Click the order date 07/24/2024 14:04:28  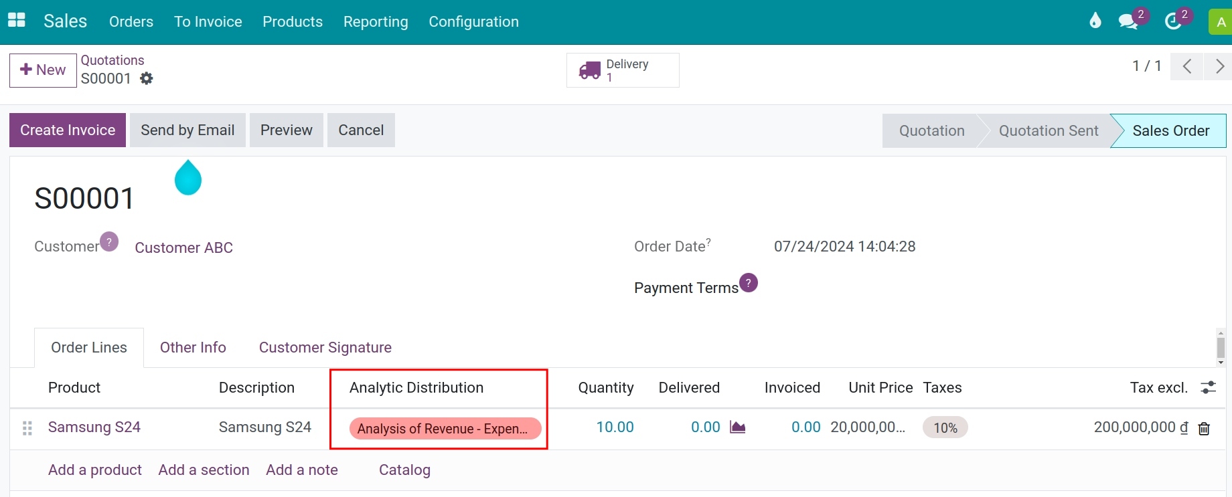point(845,246)
